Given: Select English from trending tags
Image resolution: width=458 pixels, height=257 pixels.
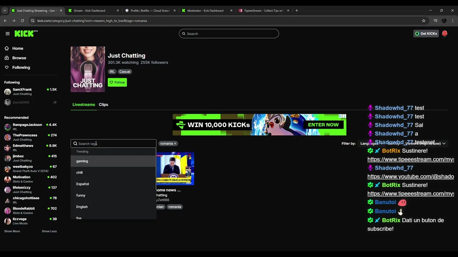Looking at the screenshot, I should tap(113, 207).
